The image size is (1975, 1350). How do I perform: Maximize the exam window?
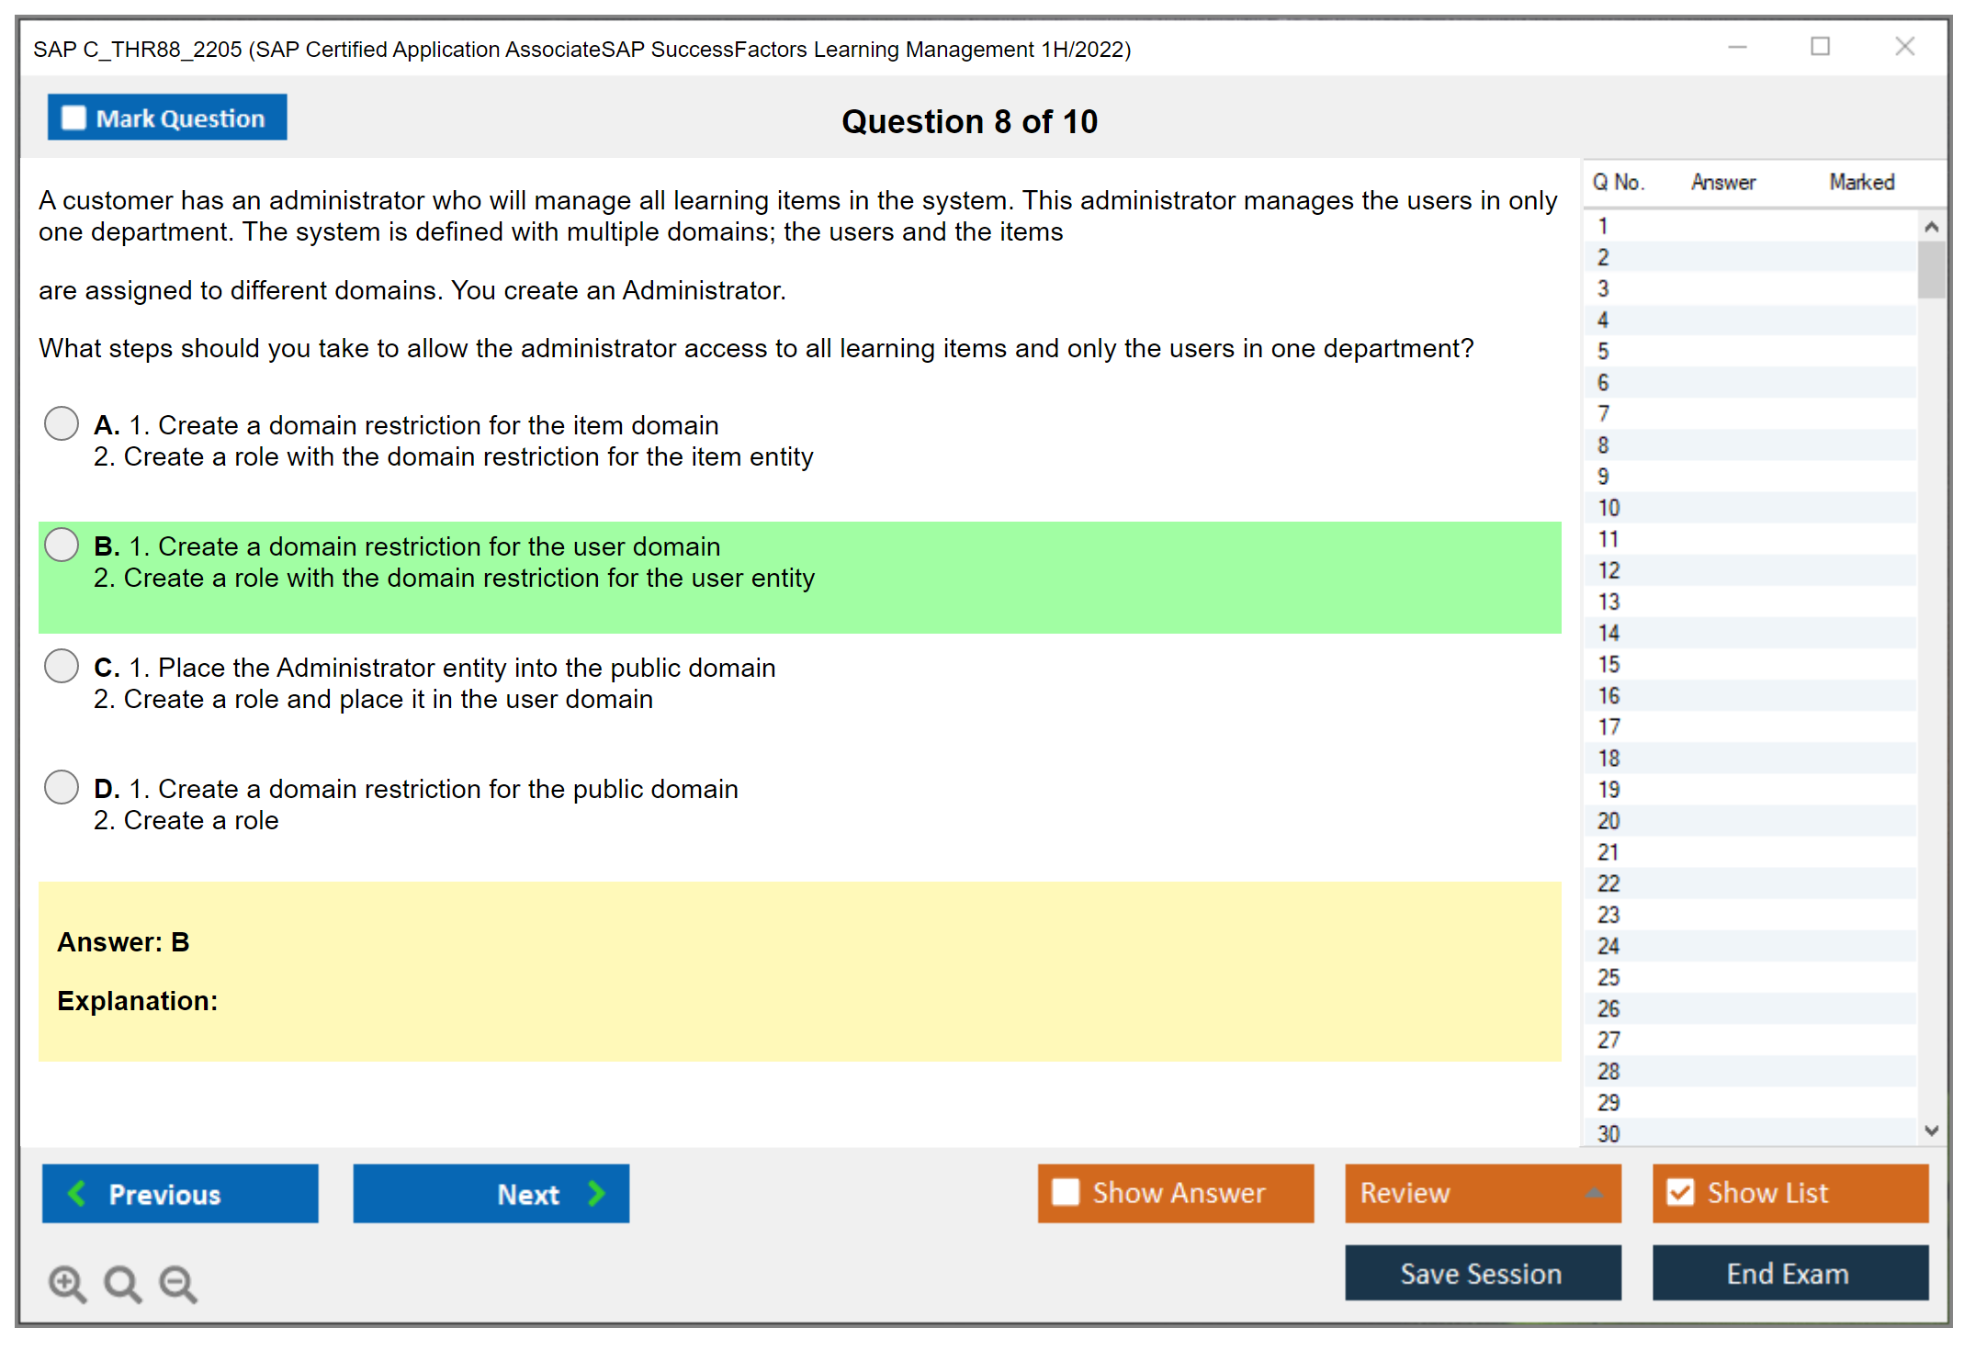1820,47
